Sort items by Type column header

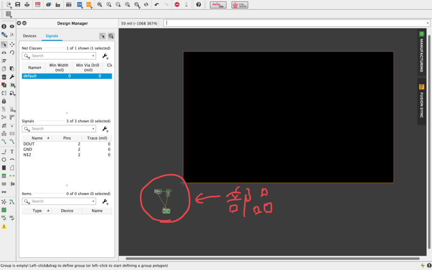[37, 211]
